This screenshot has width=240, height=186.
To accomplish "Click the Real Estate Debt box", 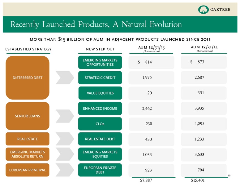I will (100, 139).
